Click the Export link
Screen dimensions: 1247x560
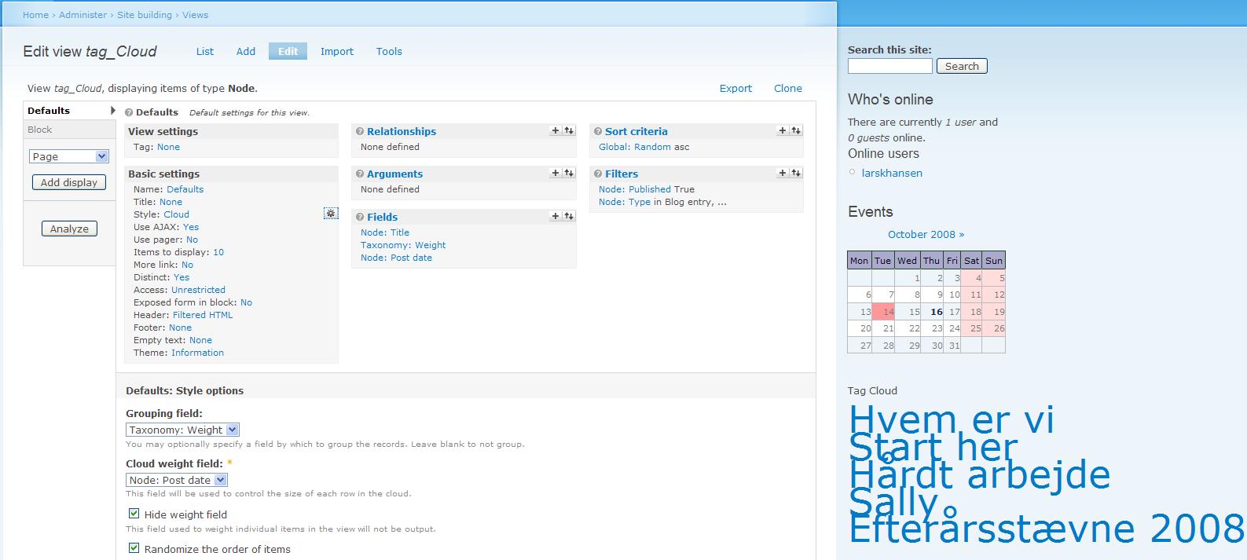pyautogui.click(x=735, y=88)
